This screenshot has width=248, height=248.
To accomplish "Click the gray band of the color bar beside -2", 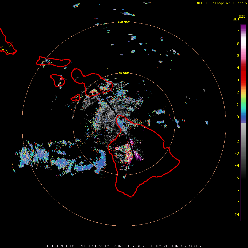I will [243, 141].
